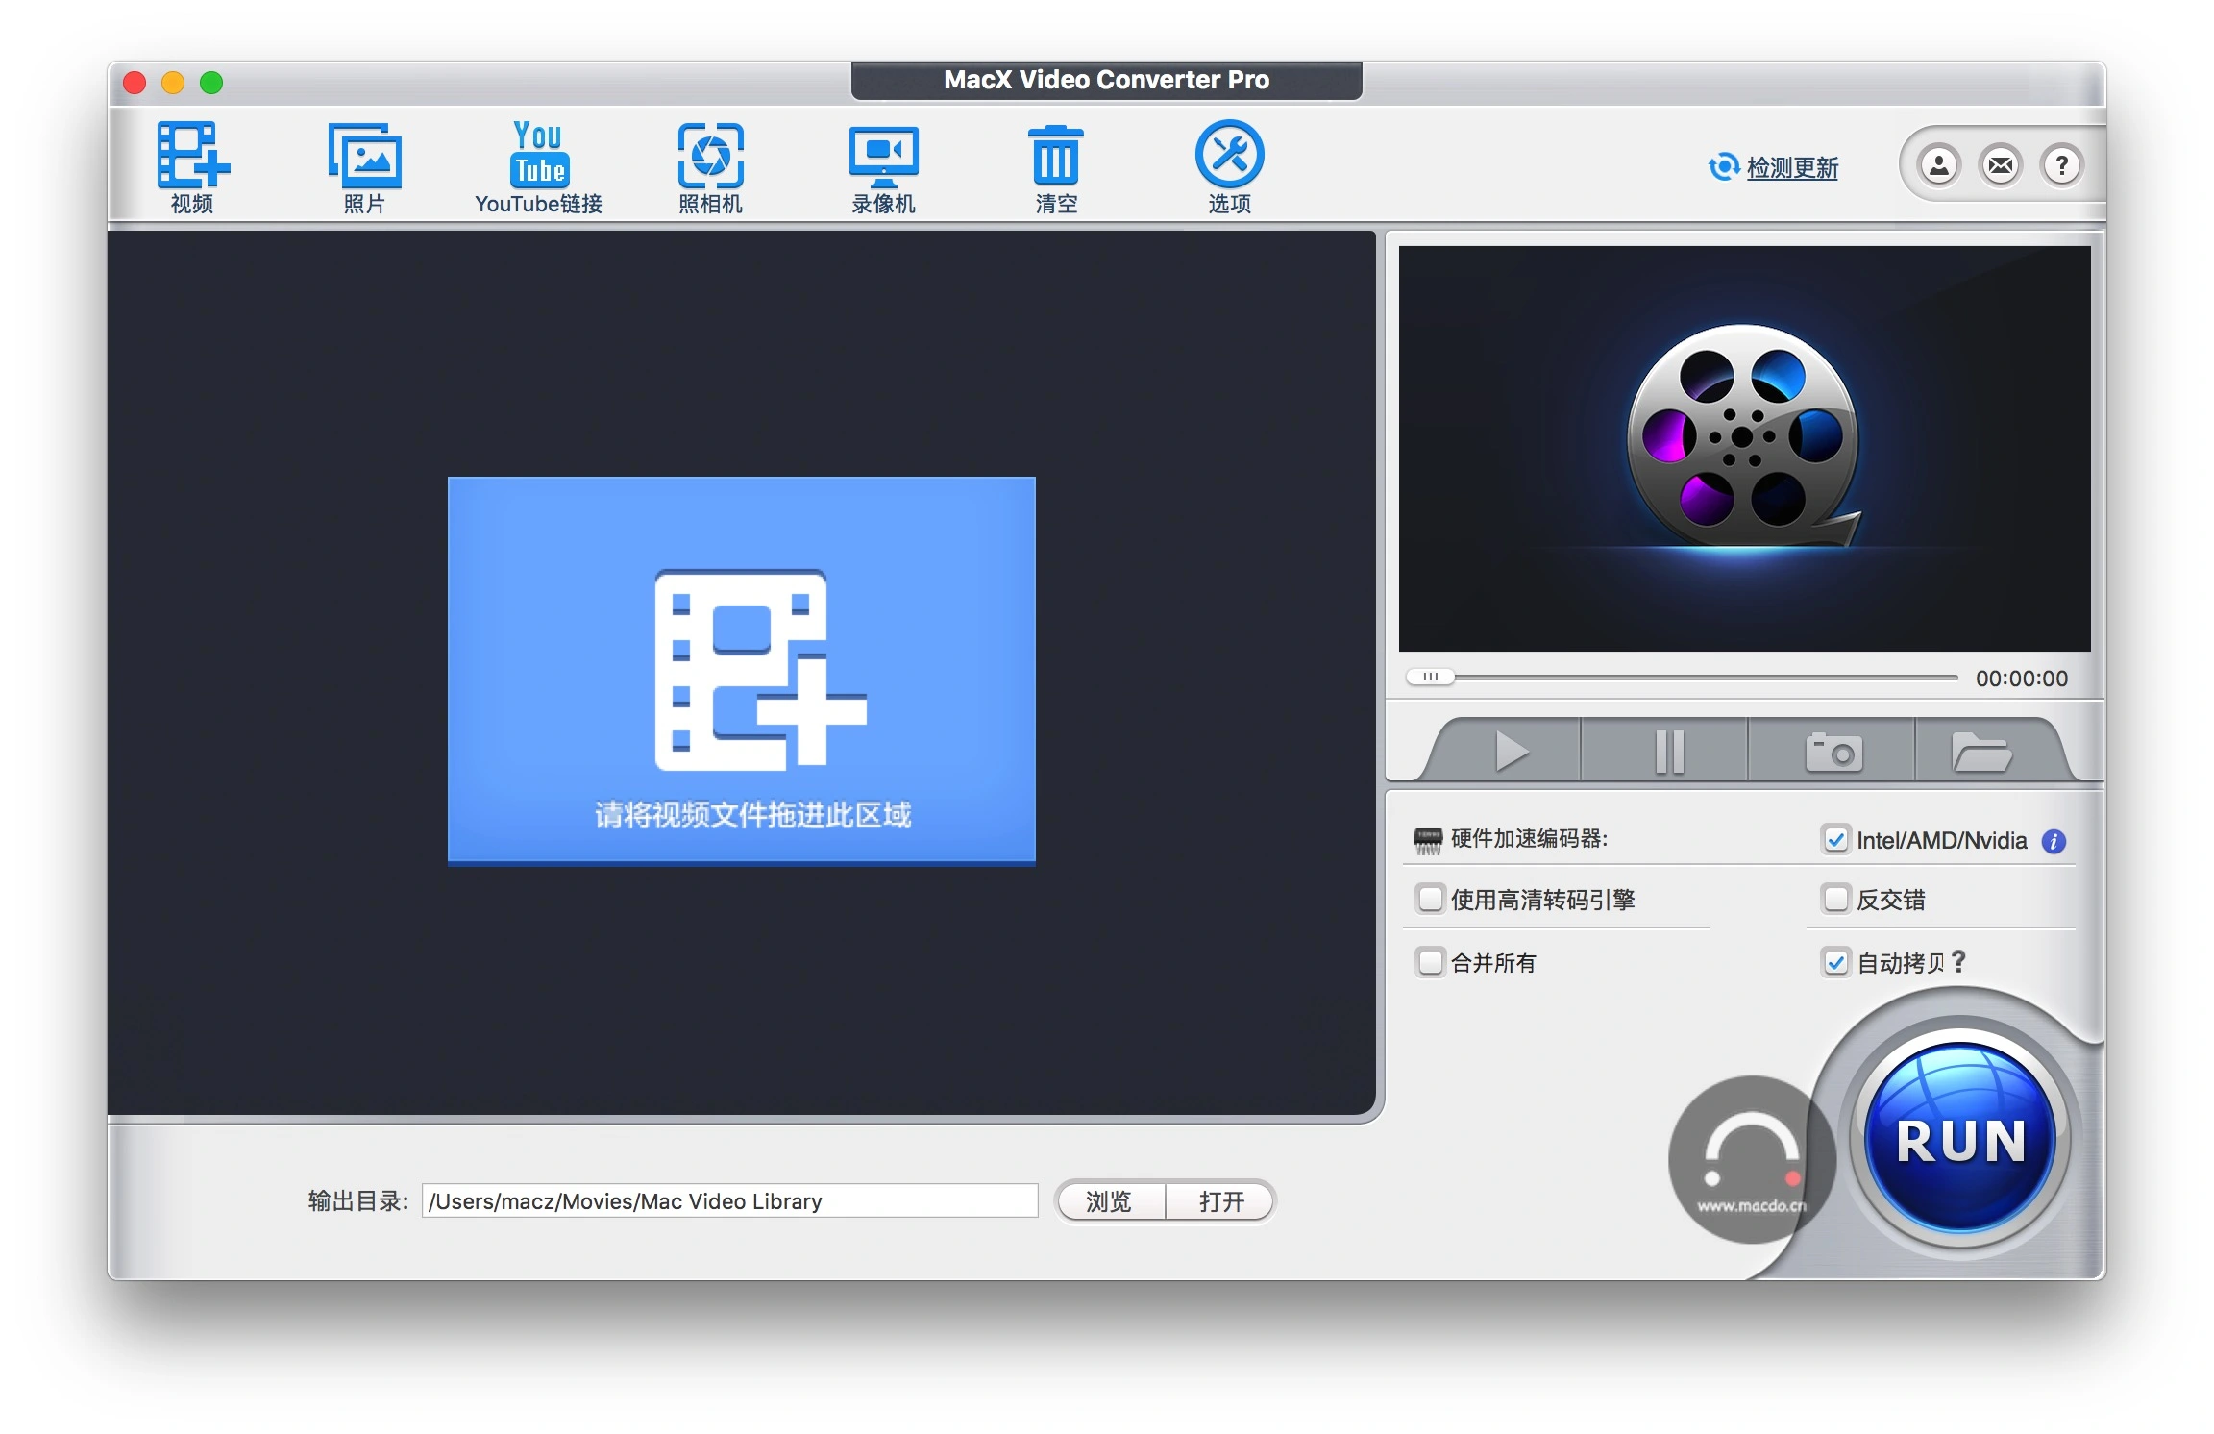Click the 检测更新 update link
The image size is (2214, 1434).
point(1791,168)
